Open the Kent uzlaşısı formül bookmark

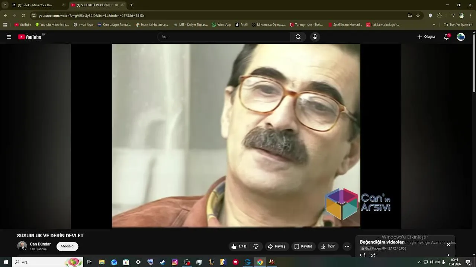[x=114, y=25]
